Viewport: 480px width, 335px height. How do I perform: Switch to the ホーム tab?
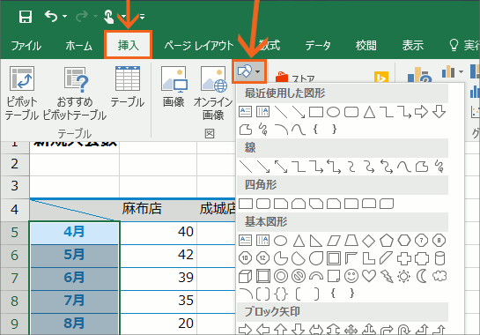tap(78, 46)
